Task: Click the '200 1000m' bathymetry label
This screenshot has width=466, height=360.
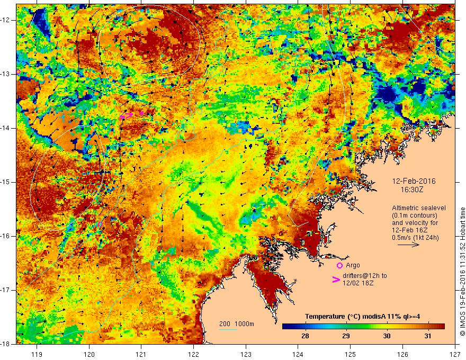Action: [x=237, y=324]
